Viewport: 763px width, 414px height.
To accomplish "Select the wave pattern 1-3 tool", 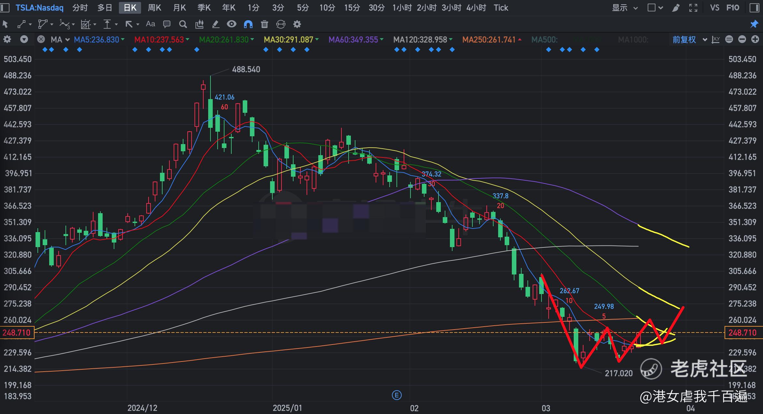I will pos(65,24).
